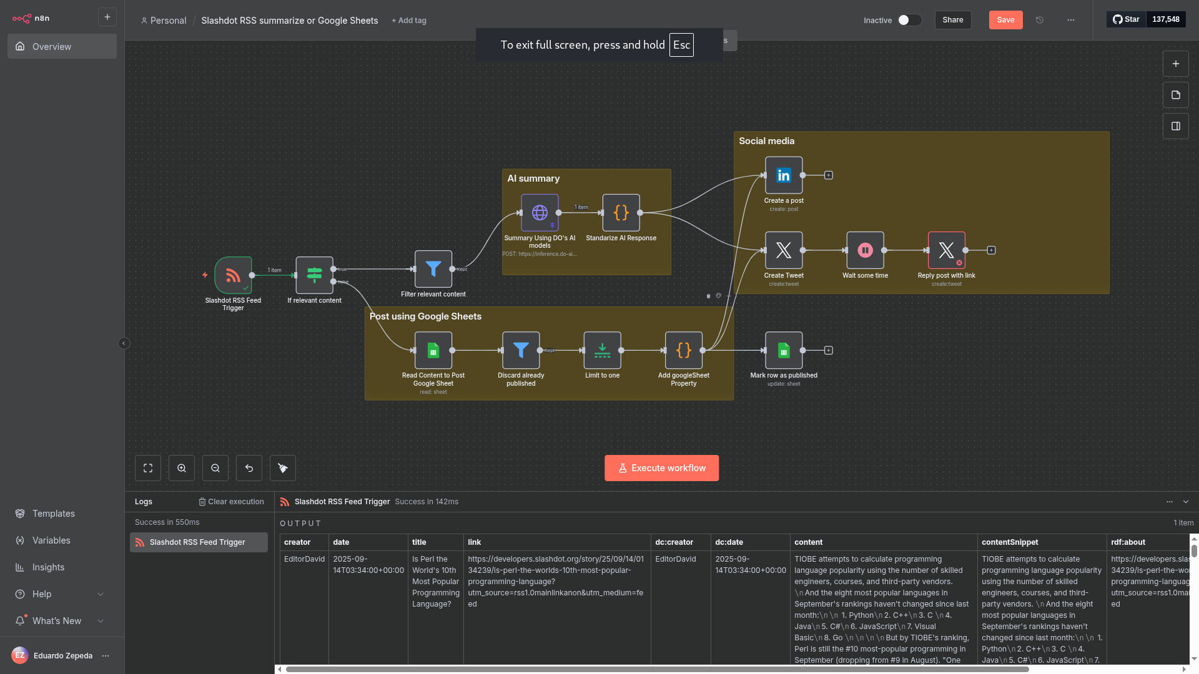Viewport: 1199px width, 674px height.
Task: Clear execution logs
Action: 231,502
